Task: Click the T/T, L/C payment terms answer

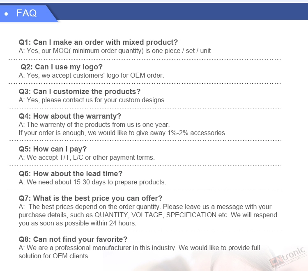Action: coord(87,158)
